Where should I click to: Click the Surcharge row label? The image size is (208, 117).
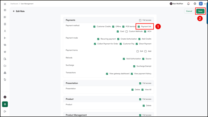tap(70, 65)
